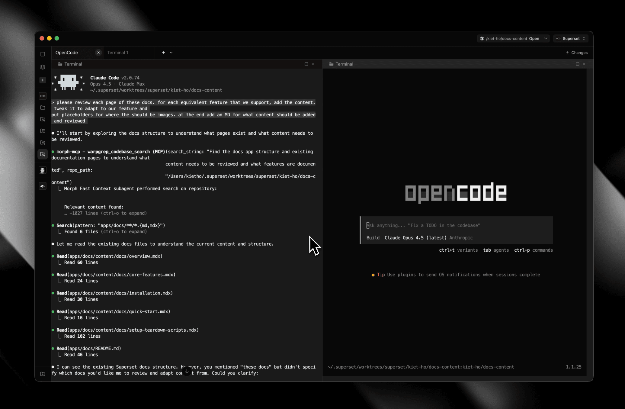The image size is (625, 409).
Task: Click the worktree path in opencode status bar
Action: [x=421, y=367]
